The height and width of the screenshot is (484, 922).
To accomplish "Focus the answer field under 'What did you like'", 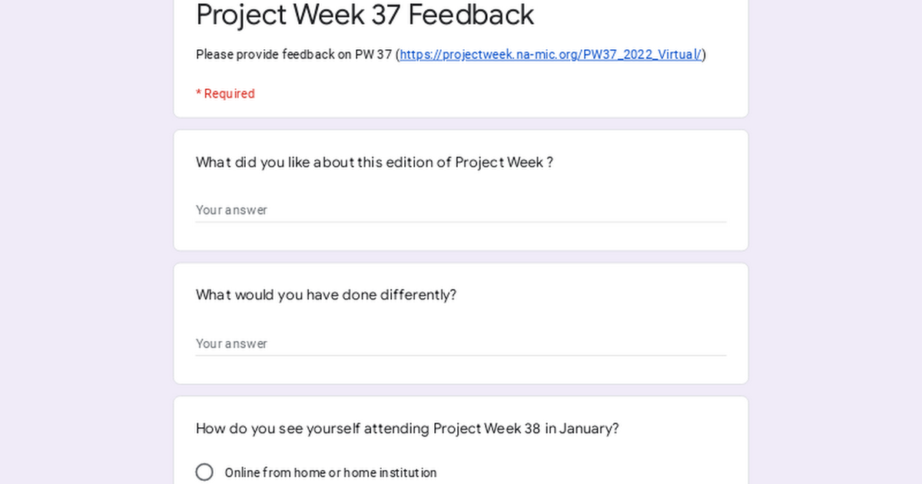I will coord(461,210).
